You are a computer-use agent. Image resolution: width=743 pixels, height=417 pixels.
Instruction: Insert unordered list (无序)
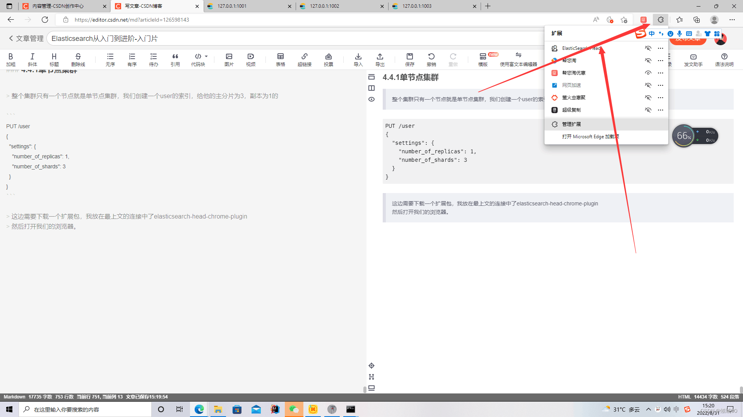point(110,59)
